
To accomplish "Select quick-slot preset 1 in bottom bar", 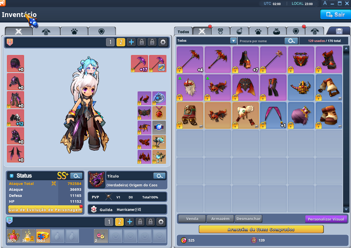I will pyautogui.click(x=109, y=222).
